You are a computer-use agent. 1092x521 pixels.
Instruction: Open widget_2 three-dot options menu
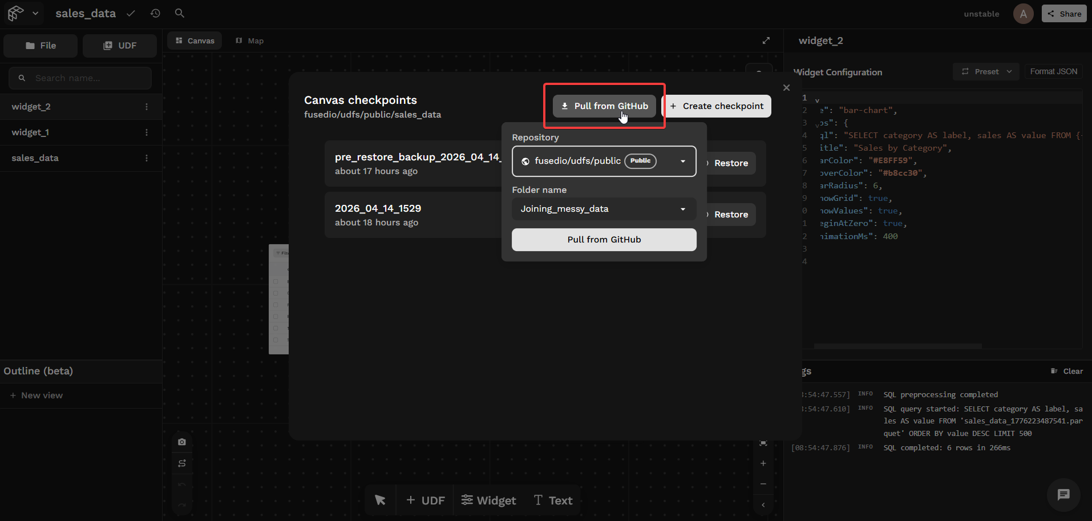pyautogui.click(x=147, y=107)
